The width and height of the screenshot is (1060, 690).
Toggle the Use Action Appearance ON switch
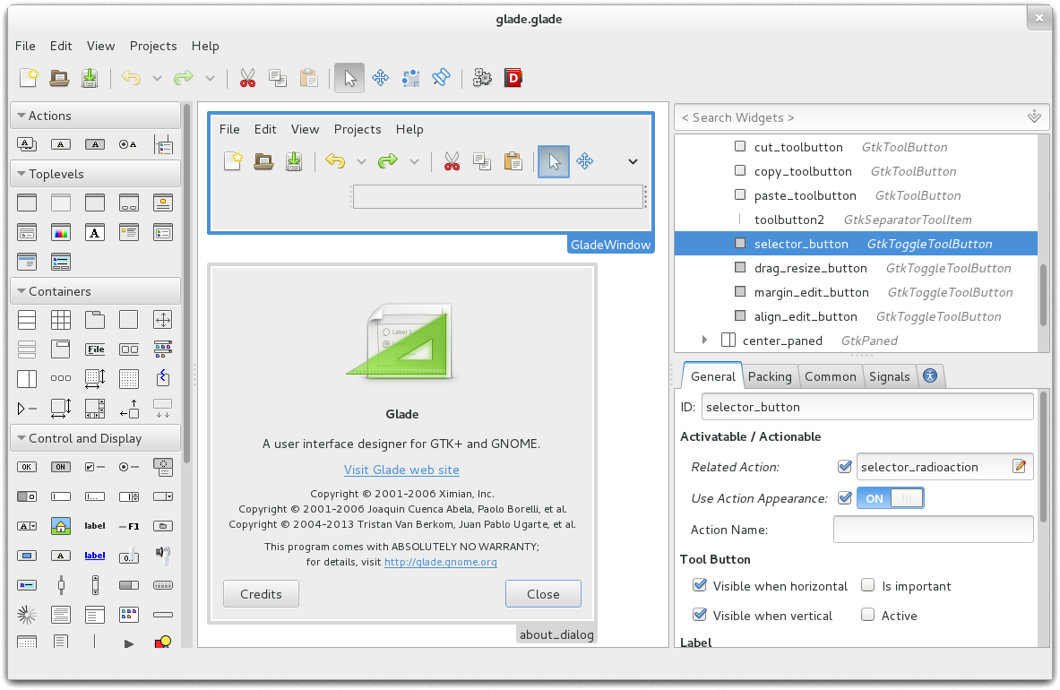pyautogui.click(x=891, y=498)
